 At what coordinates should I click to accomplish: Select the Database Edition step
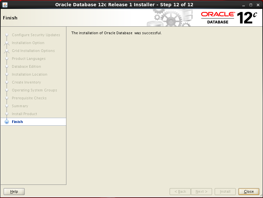pos(26,66)
